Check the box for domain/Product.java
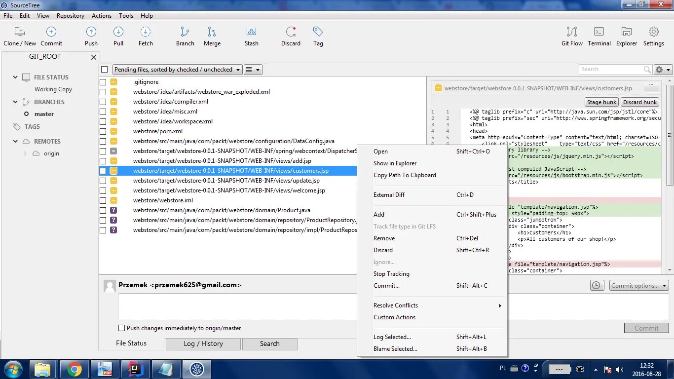The image size is (674, 379). tap(103, 210)
